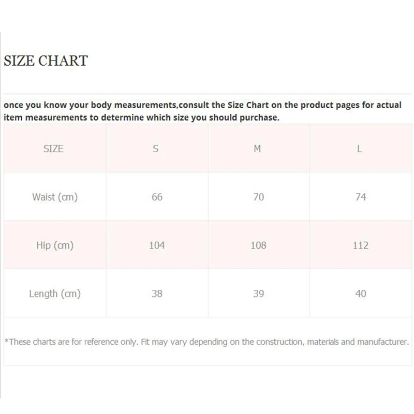414x414 pixels.
Task: Click waist value 74 for size L
Action: click(x=361, y=197)
